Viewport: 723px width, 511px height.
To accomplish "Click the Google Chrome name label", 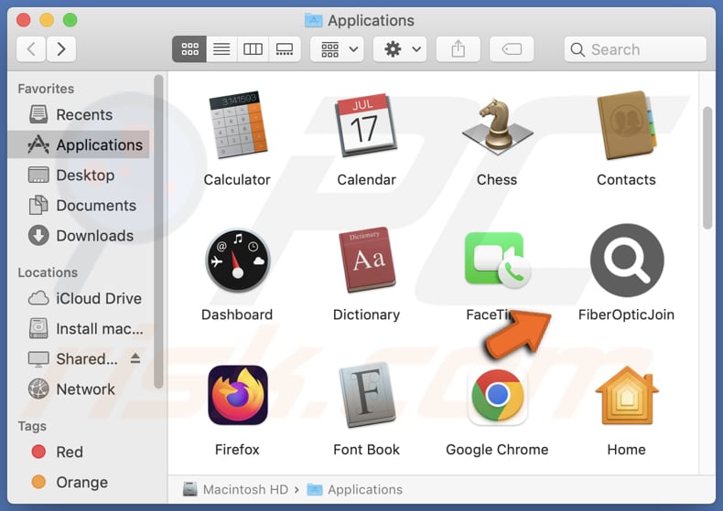I will 497,450.
